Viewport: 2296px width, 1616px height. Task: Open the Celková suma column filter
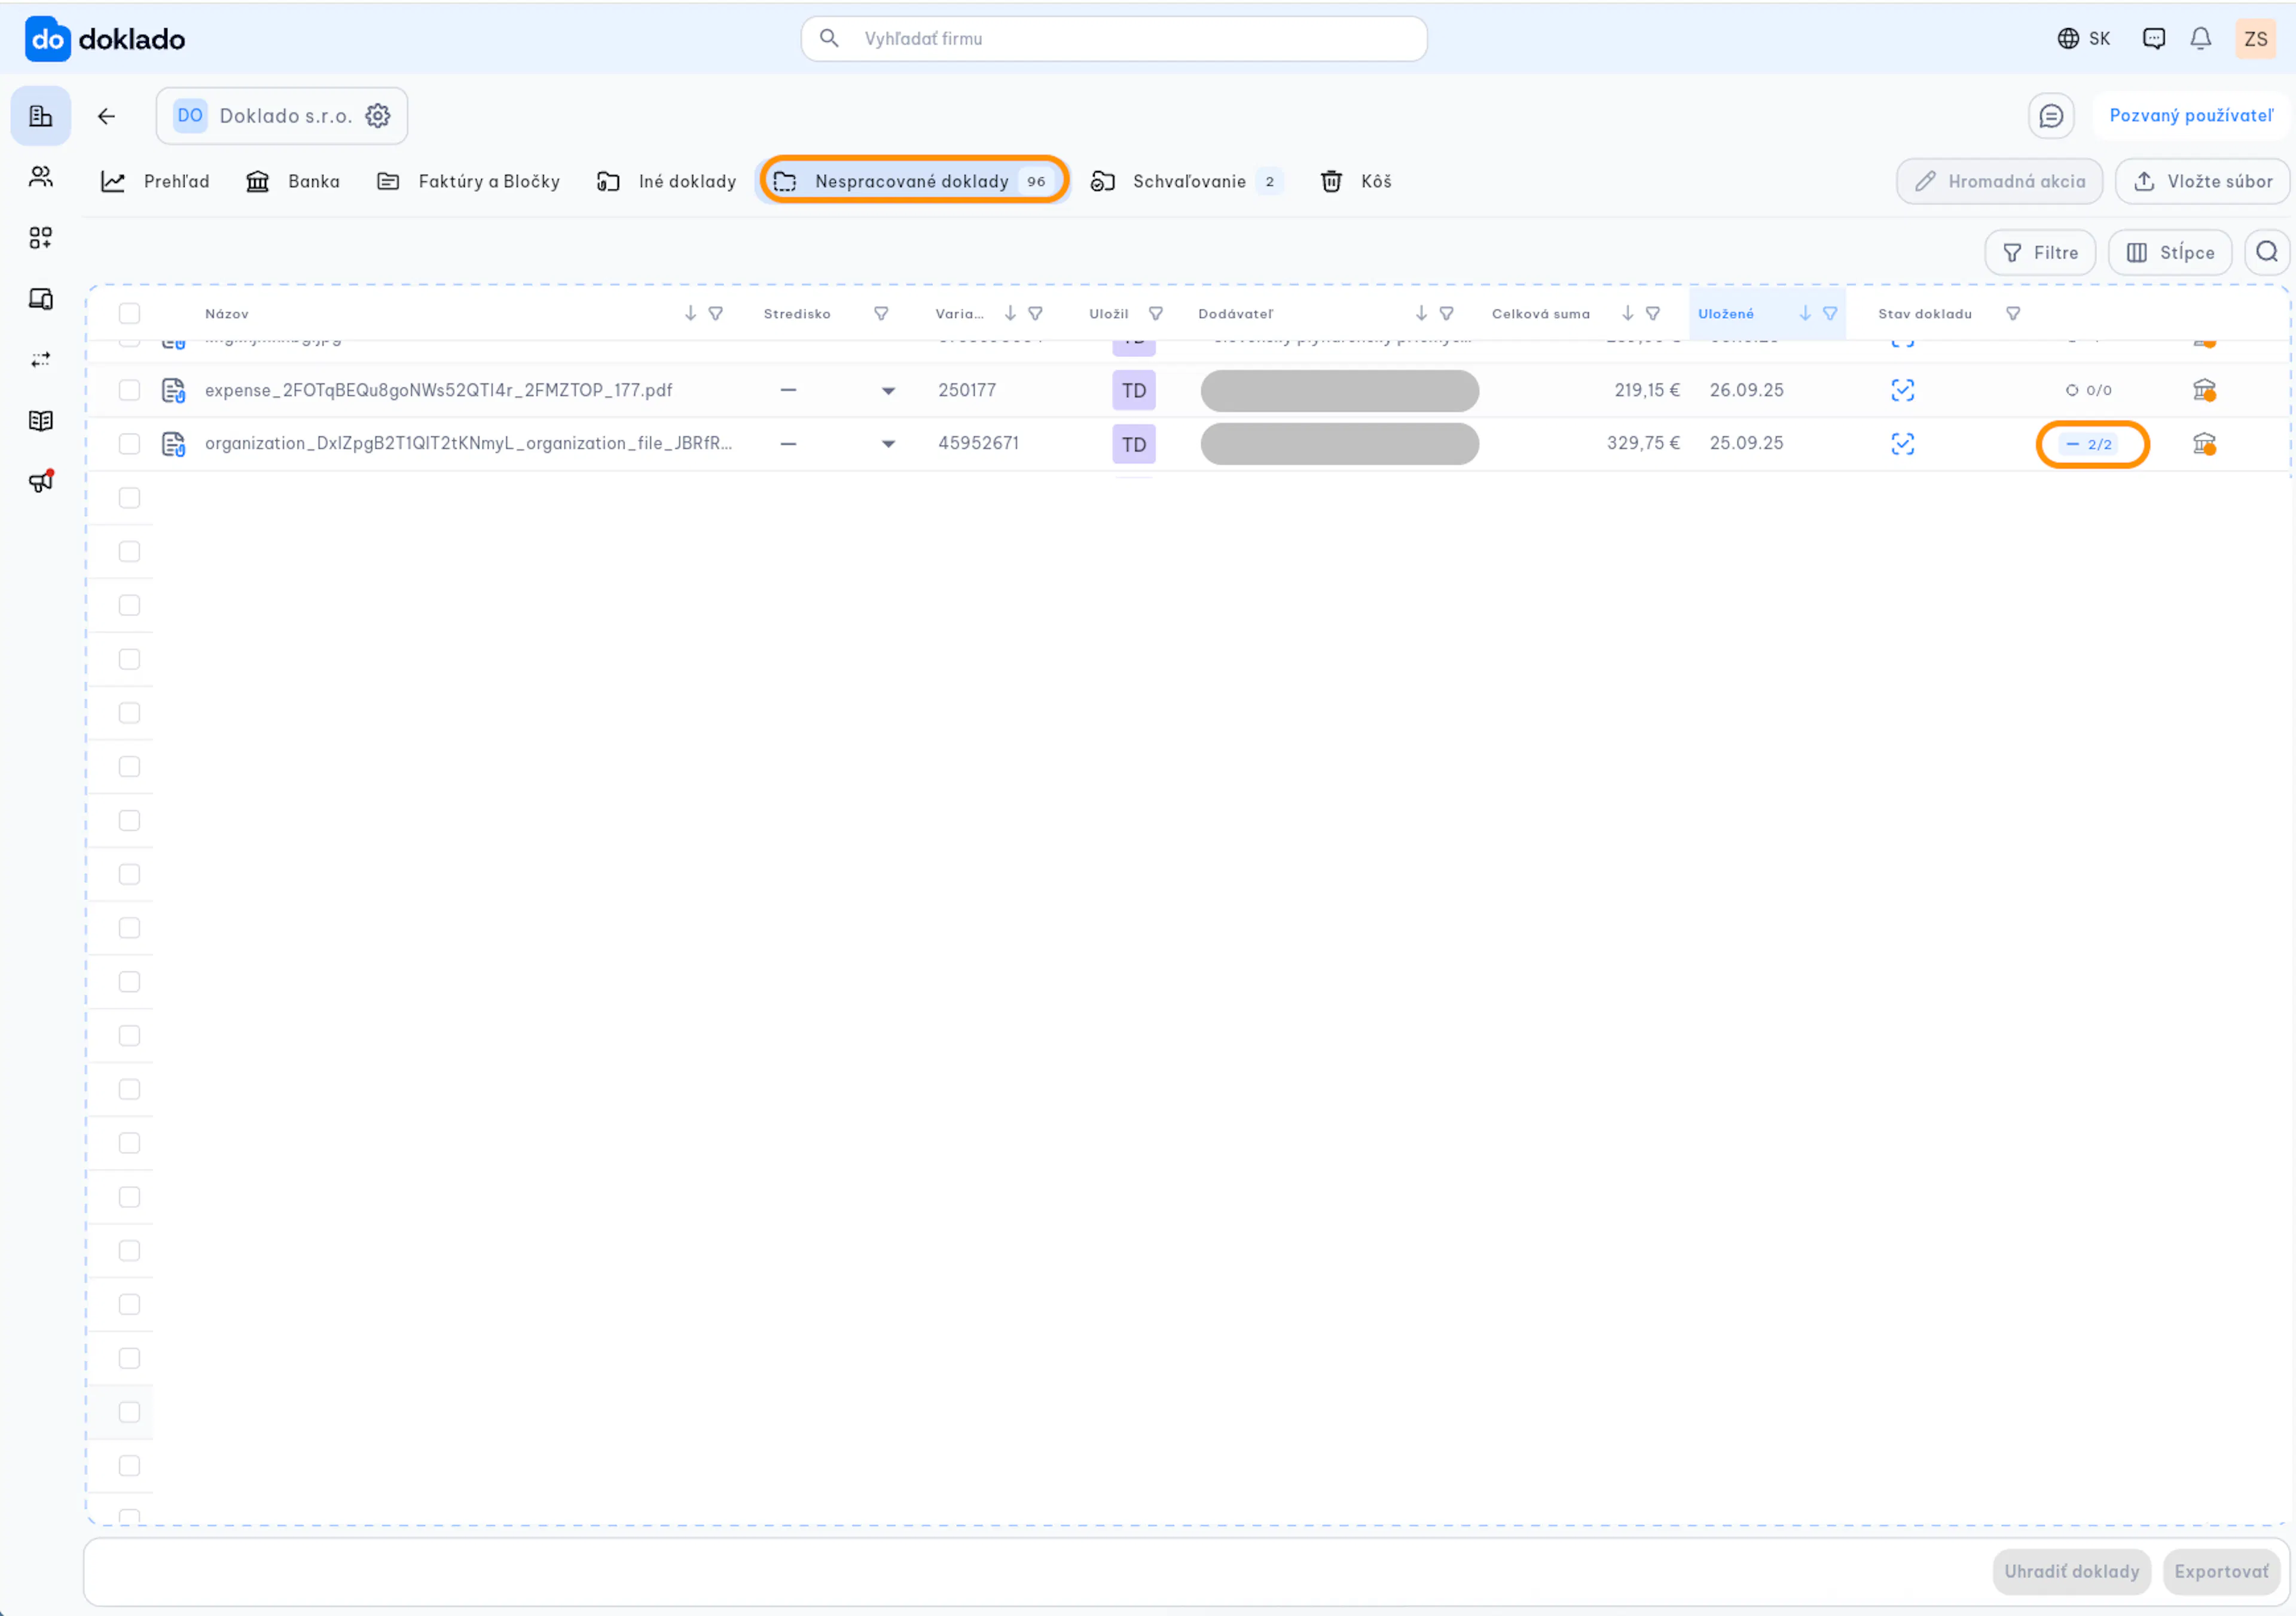point(1653,314)
